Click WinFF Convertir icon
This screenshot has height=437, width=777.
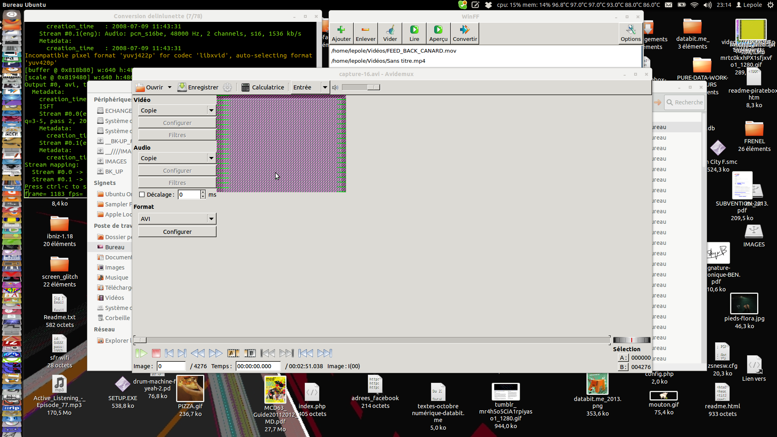point(465,33)
